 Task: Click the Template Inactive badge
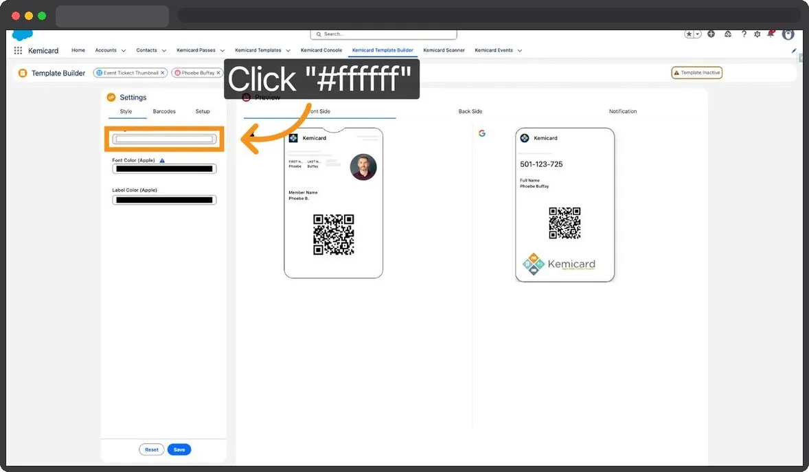[696, 73]
